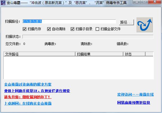This screenshot has height=113, width=162.
Task: Click the 扫描状态 progress bar
Action: 88,37
